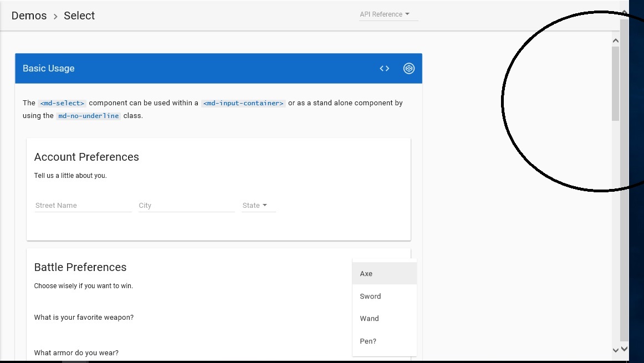Open the API Reference dropdown
The image size is (644, 363).
point(388,14)
